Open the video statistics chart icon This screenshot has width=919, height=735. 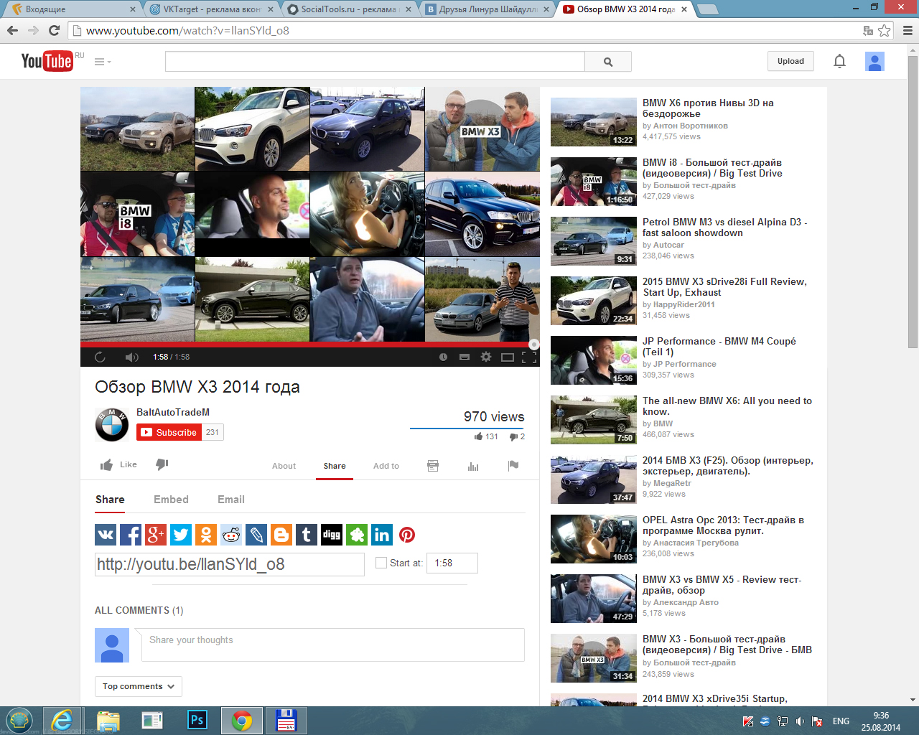[473, 466]
